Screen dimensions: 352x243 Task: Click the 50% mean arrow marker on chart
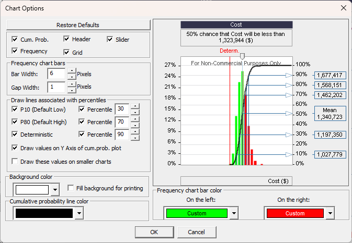pyautogui.click(x=288, y=113)
